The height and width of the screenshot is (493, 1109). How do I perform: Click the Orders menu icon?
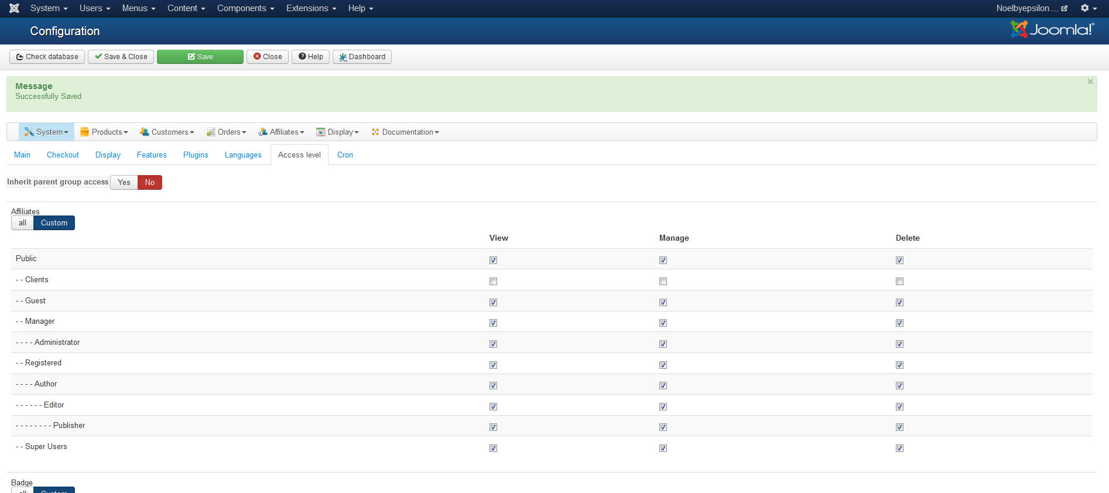click(211, 132)
